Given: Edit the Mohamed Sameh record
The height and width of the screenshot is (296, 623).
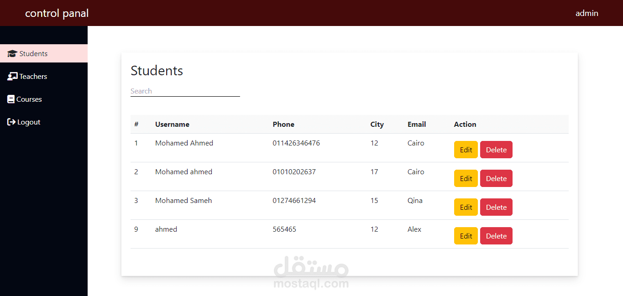Looking at the screenshot, I should point(466,207).
